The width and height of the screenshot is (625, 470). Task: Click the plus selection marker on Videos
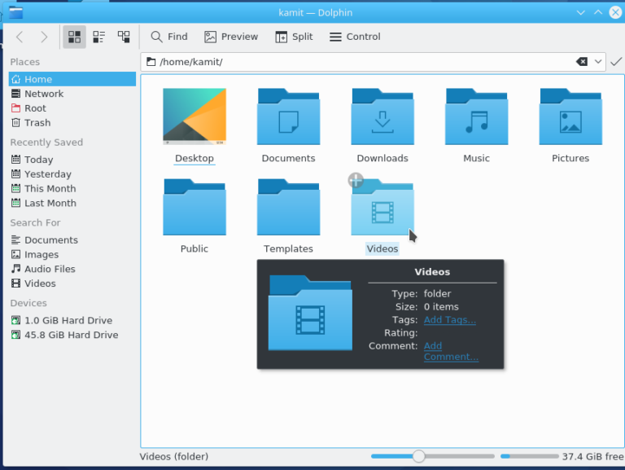click(x=356, y=180)
